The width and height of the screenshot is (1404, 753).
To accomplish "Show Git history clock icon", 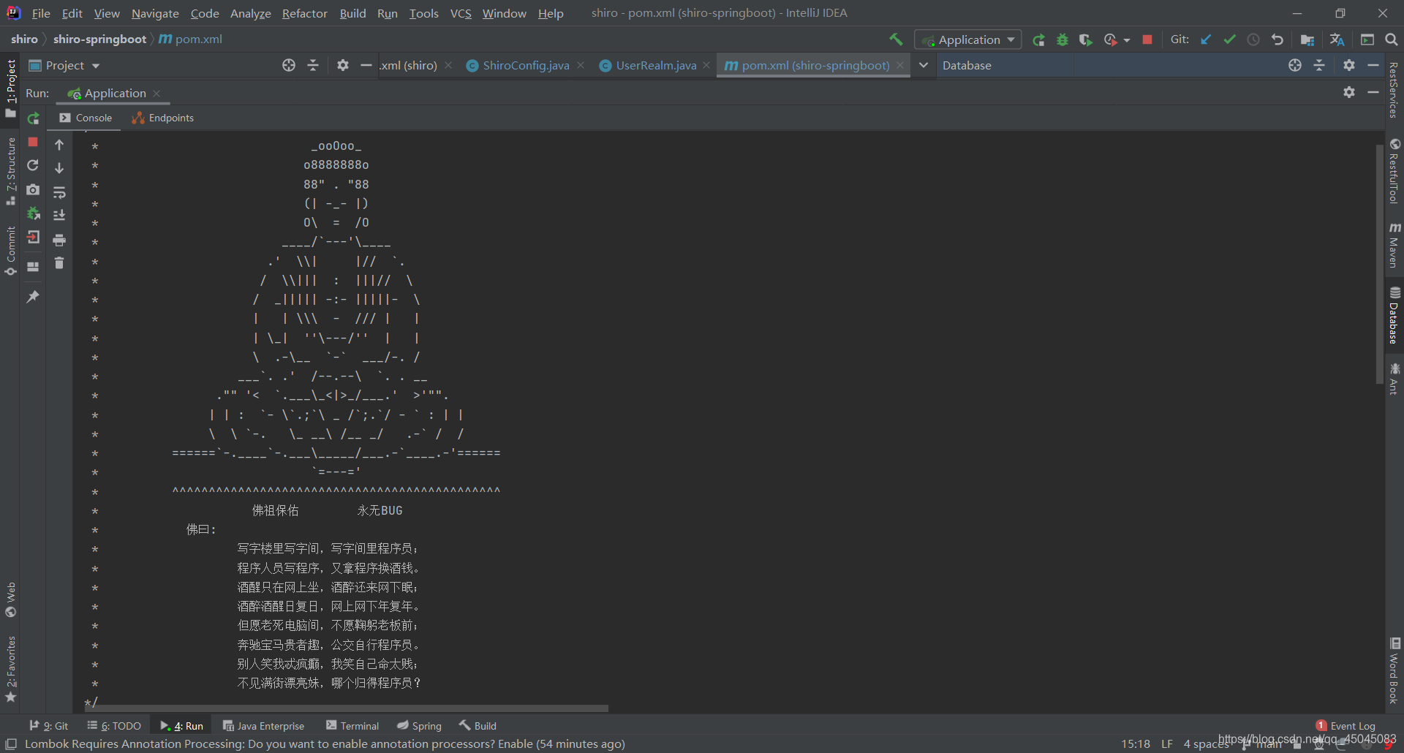I will point(1253,39).
